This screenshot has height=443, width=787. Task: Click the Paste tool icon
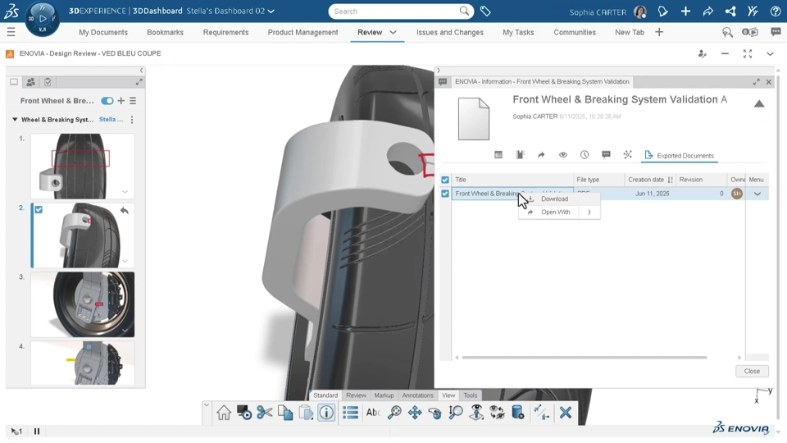pyautogui.click(x=306, y=413)
